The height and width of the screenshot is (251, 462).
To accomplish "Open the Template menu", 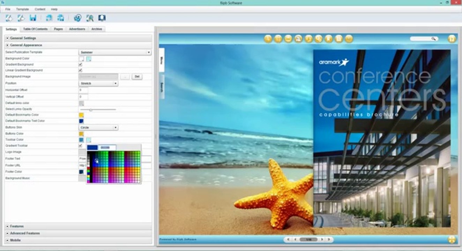I will pos(22,9).
